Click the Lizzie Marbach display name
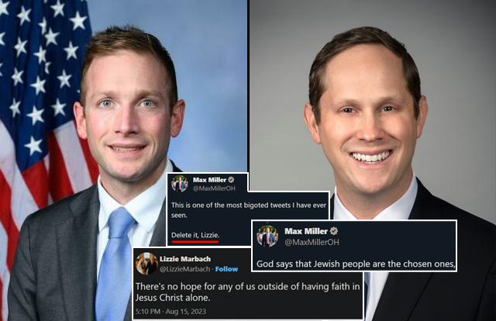This screenshot has height=321, width=496. click(x=185, y=259)
